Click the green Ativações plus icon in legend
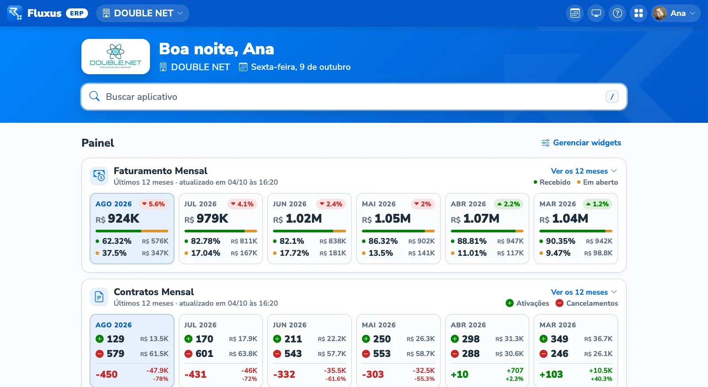This screenshot has width=708, height=387. coord(510,303)
